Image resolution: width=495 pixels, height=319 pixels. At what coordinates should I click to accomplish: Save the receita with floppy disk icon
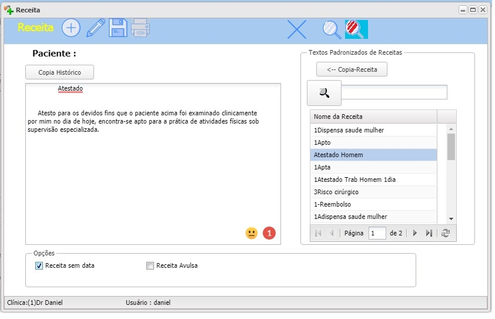pyautogui.click(x=118, y=28)
